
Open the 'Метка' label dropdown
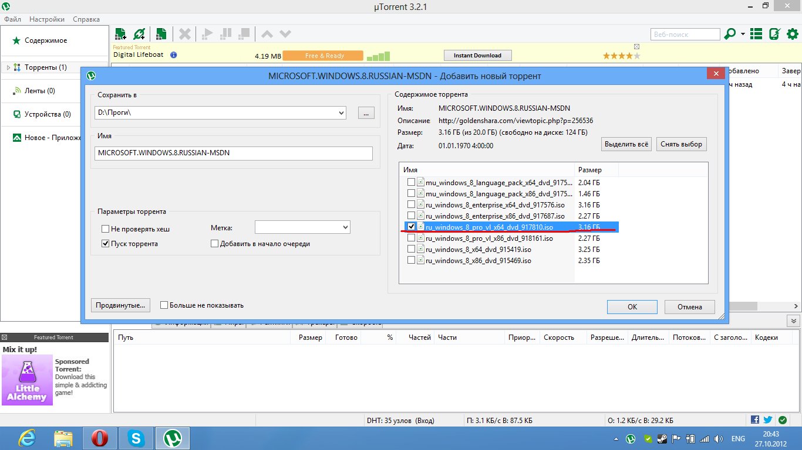click(345, 227)
